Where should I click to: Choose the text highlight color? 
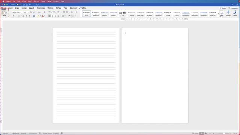[38, 16]
